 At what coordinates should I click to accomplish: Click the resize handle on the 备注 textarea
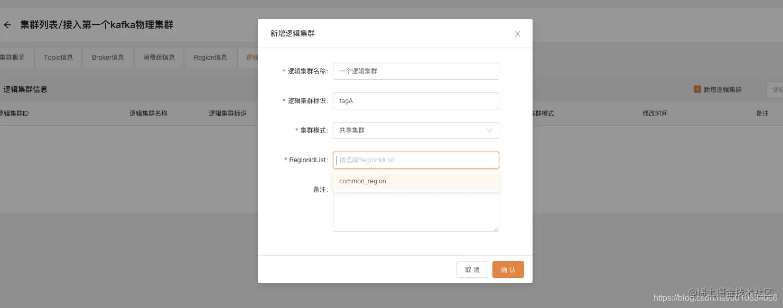496,228
